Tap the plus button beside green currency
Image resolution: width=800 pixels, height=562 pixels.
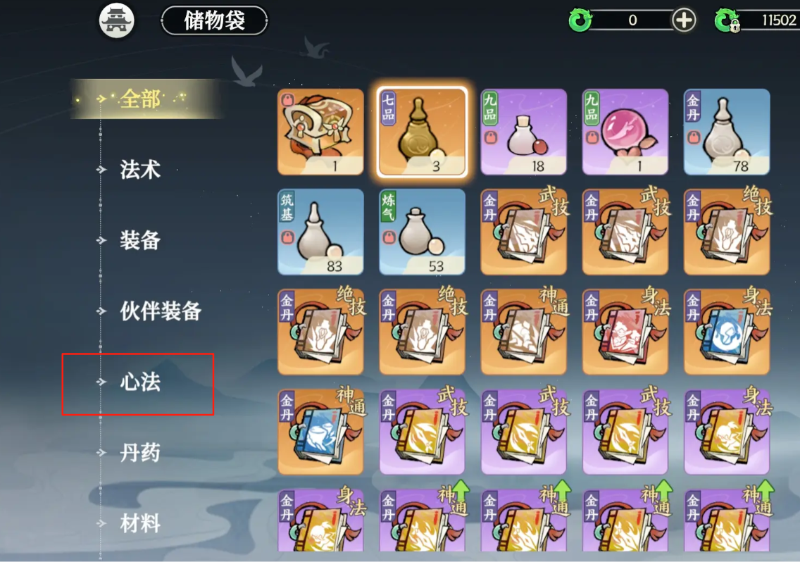(684, 20)
